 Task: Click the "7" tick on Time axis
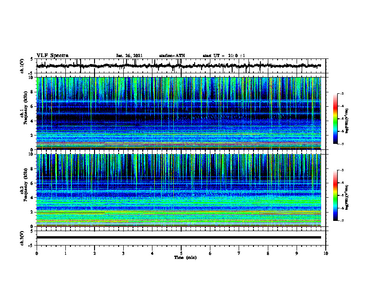(x=239, y=253)
